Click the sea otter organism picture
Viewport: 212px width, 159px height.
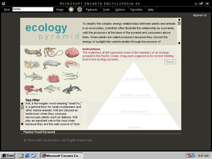33,52
